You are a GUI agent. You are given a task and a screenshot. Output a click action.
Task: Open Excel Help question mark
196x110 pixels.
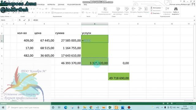coord(181,1)
